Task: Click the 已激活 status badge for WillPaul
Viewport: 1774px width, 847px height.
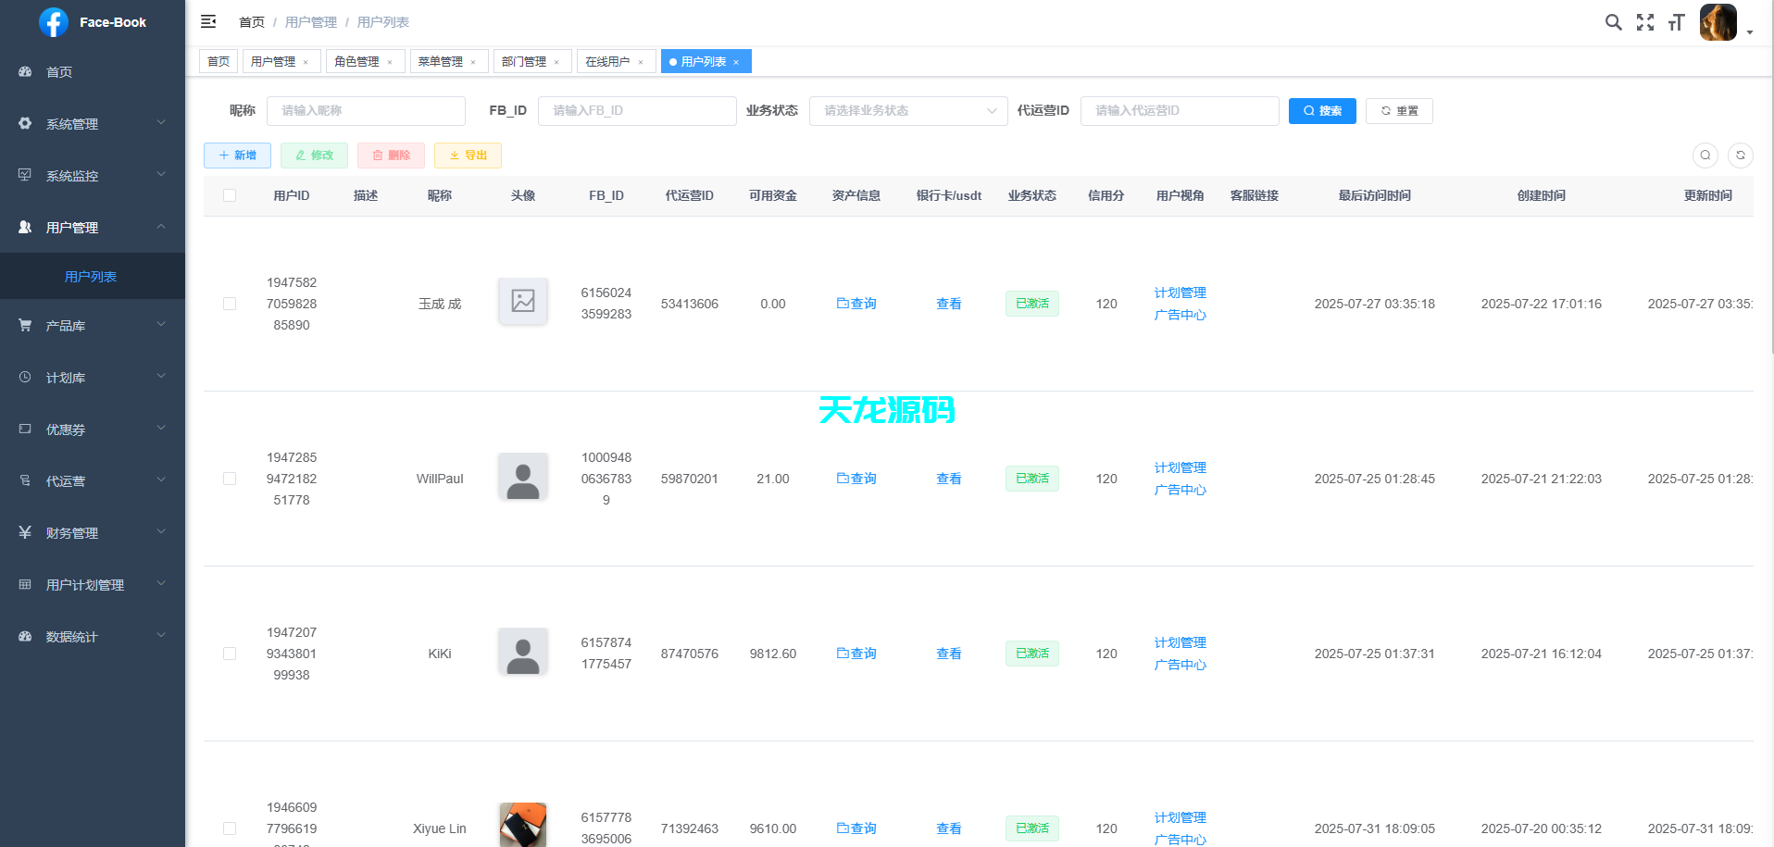Action: [x=1031, y=478]
